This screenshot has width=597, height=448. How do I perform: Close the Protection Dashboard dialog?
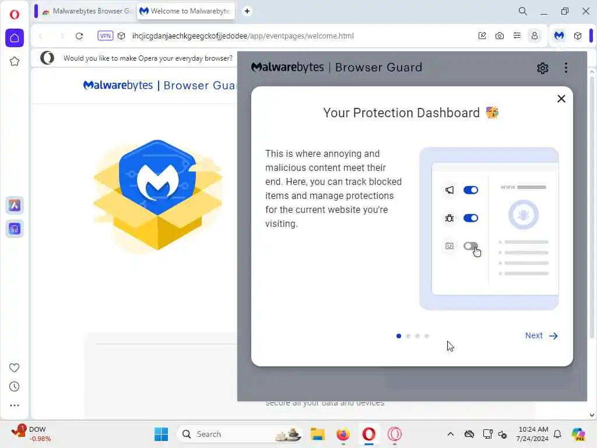(561, 99)
